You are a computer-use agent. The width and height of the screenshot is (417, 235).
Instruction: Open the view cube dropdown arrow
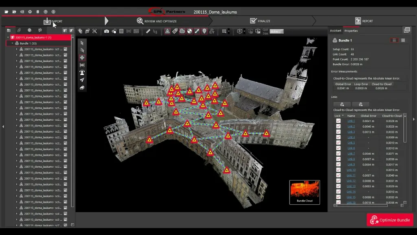pos(244,31)
